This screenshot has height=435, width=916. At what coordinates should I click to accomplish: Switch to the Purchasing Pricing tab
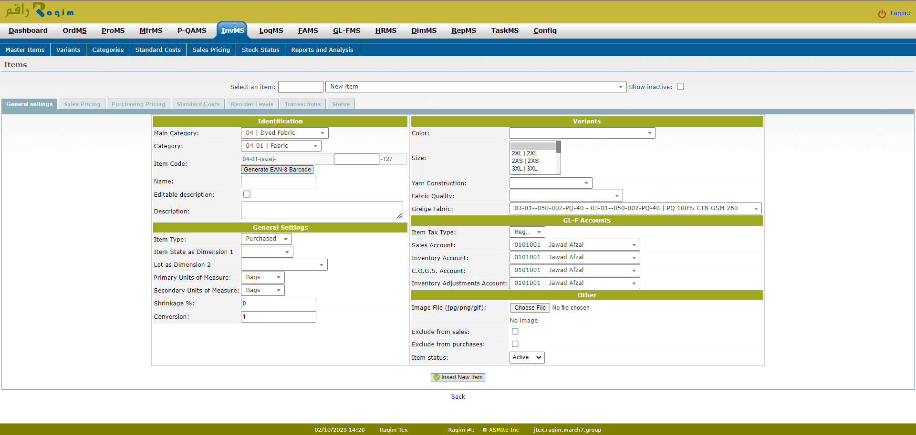pos(138,104)
